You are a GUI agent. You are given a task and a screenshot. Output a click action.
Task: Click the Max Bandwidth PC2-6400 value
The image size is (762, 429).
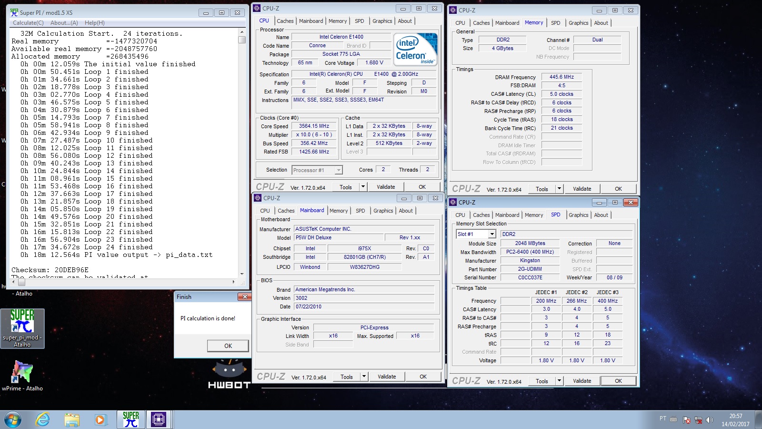click(x=530, y=252)
